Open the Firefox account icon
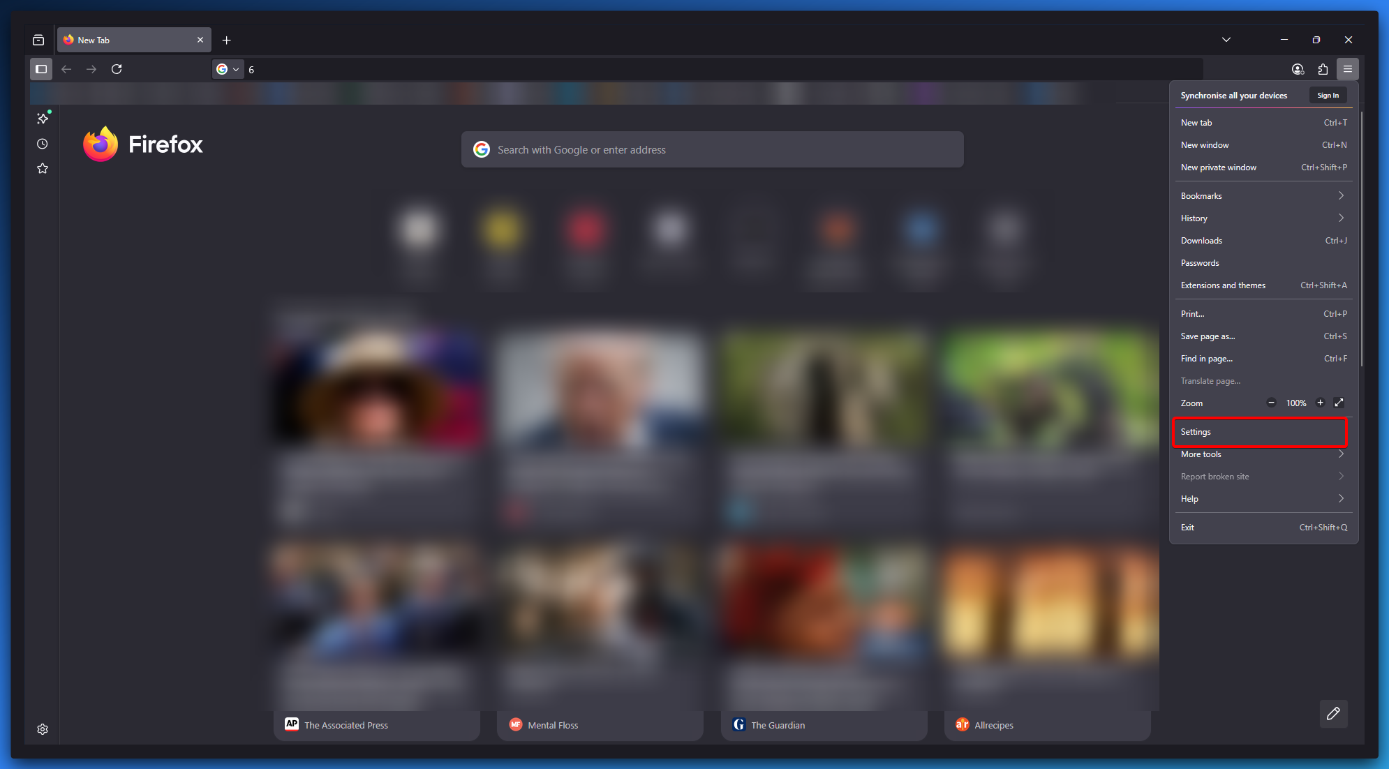 tap(1298, 69)
